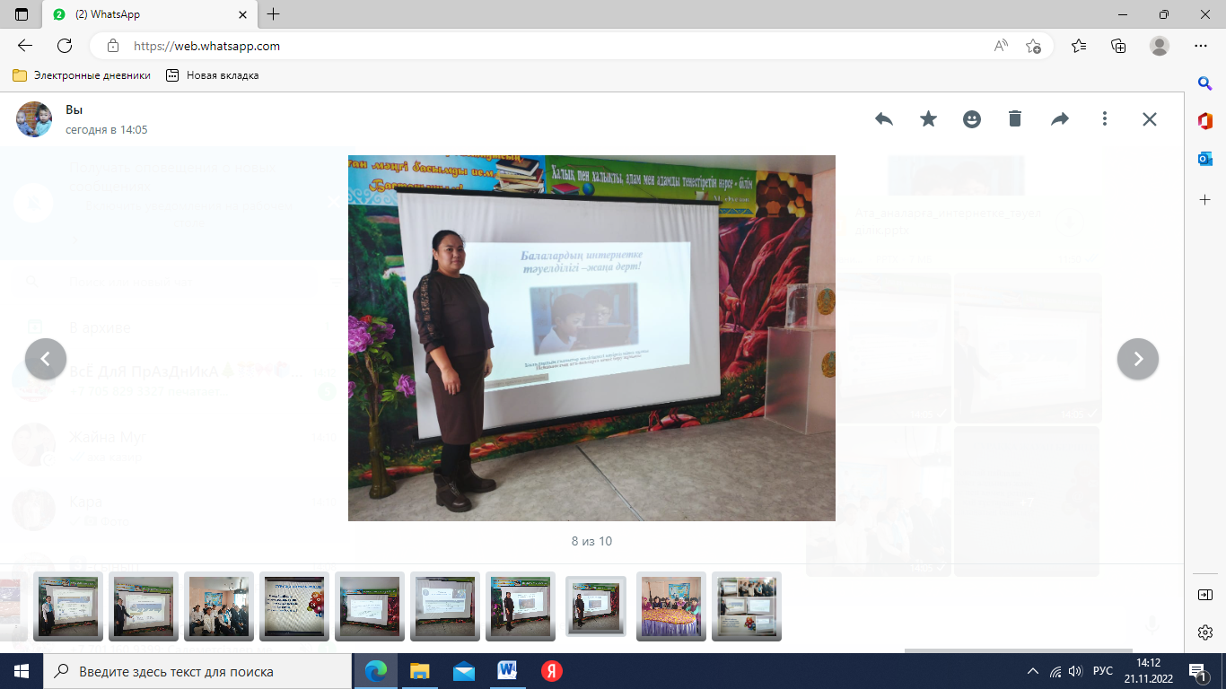Open the last collage thumbnail
This screenshot has width=1226, height=689.
(x=747, y=606)
